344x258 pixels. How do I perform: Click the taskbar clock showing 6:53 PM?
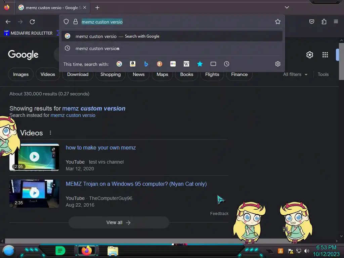[326, 251]
